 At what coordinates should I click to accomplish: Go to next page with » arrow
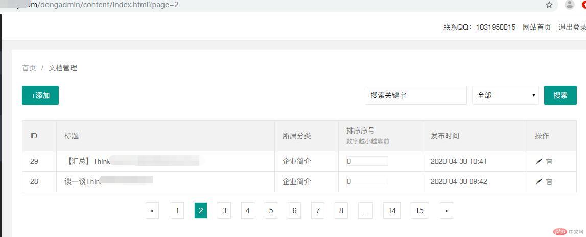tap(447, 210)
